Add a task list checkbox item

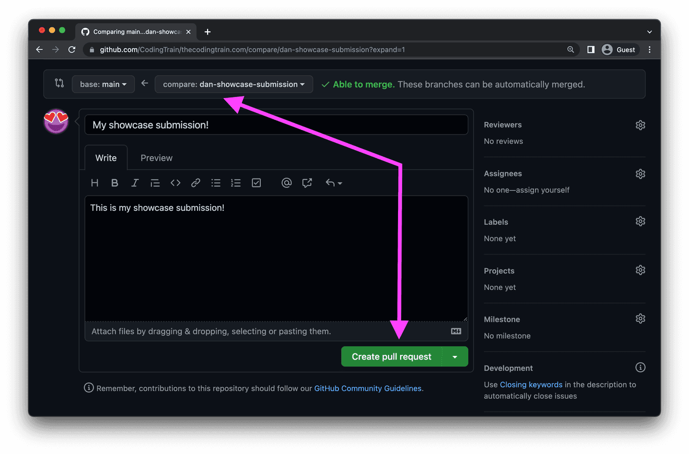pos(257,183)
